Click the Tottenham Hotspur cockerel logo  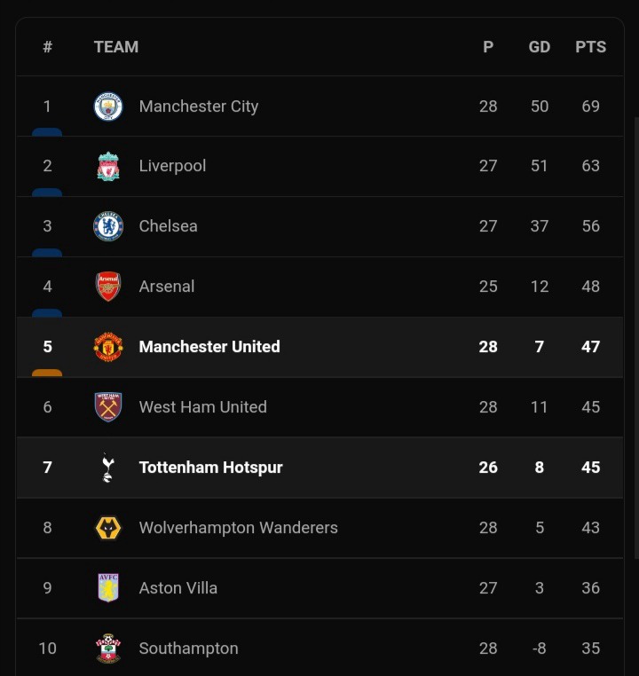coord(107,468)
